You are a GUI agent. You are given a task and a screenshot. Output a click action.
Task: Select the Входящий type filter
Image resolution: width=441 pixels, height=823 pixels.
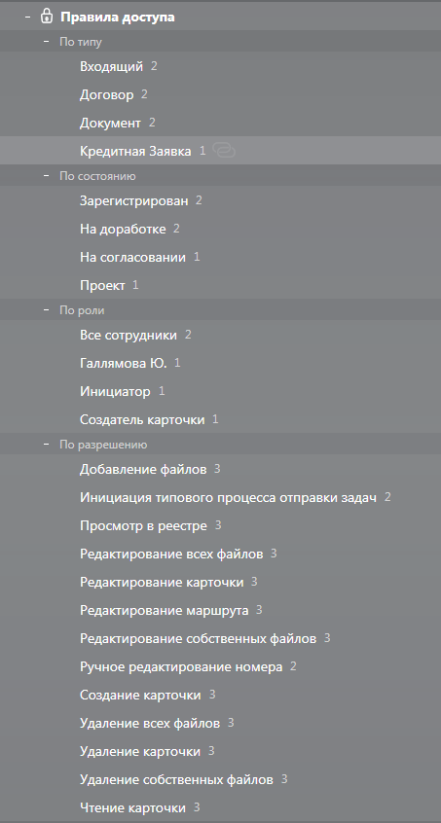point(220,66)
